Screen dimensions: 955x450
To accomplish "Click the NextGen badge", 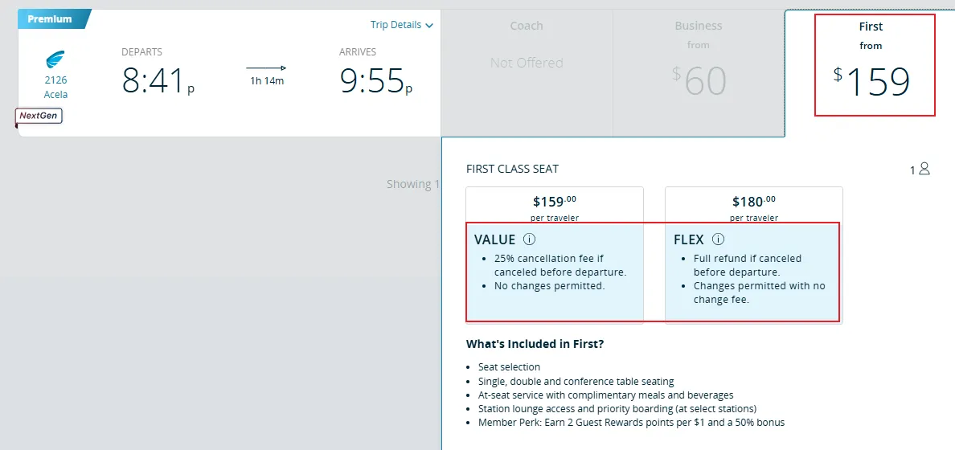I will coord(39,117).
